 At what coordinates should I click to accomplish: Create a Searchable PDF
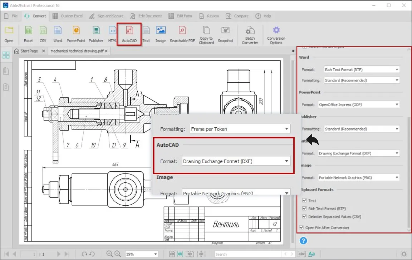182,34
